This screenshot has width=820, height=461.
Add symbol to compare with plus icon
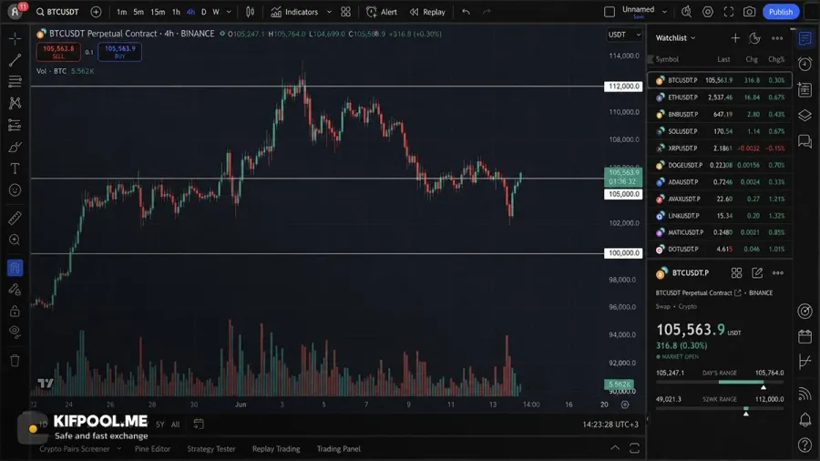96,12
